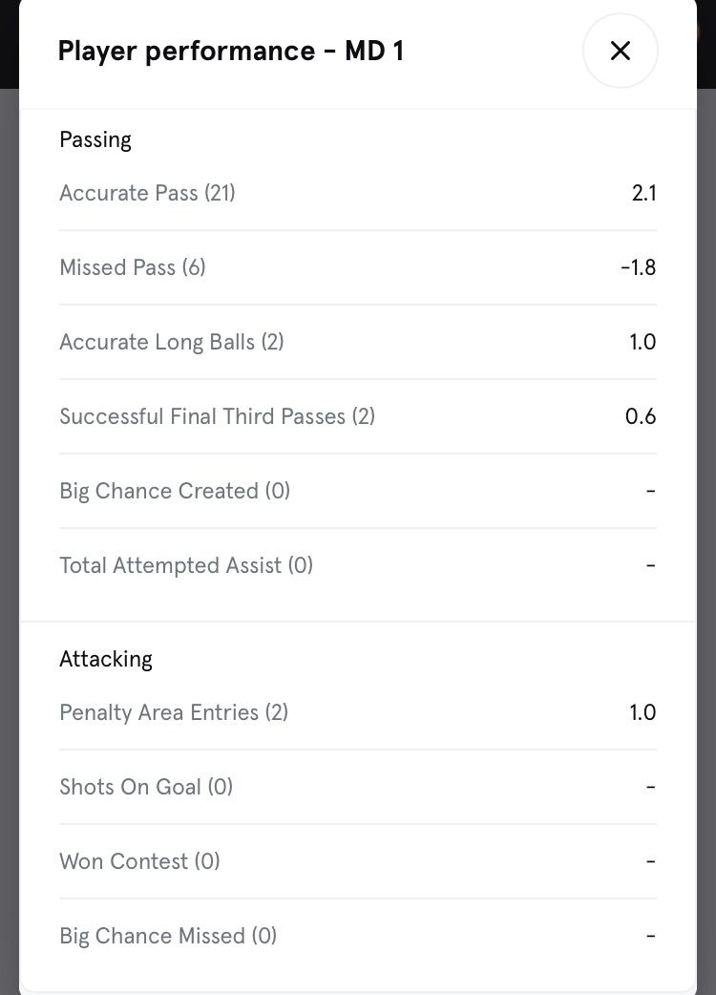The height and width of the screenshot is (995, 716).
Task: Click the dash value beside Shots On Goal
Action: (x=650, y=787)
